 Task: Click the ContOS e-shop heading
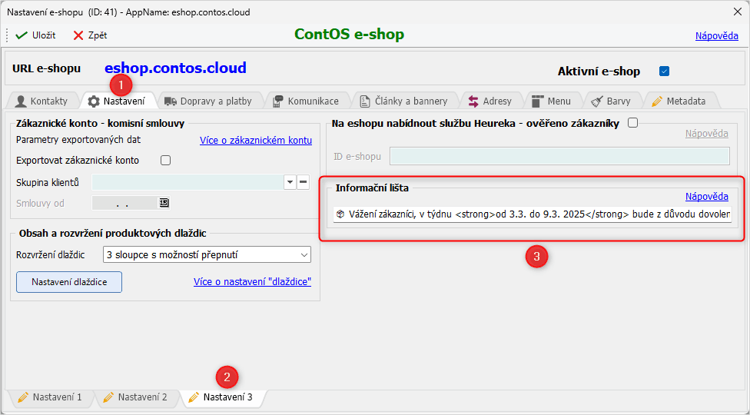point(349,35)
